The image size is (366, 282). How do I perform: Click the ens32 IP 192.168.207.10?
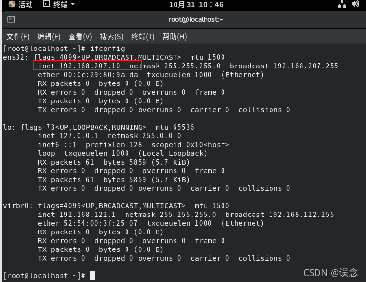[90, 66]
